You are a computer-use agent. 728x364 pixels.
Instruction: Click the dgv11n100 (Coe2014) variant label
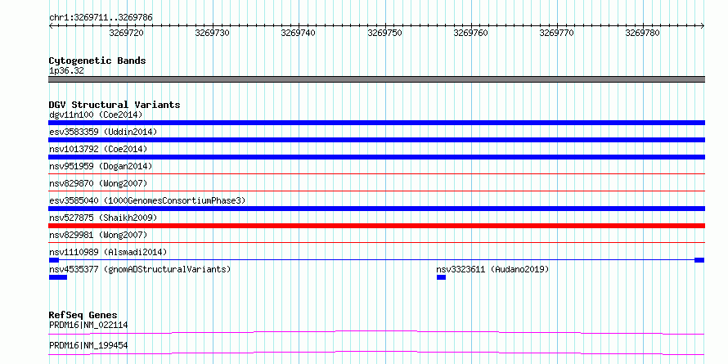[96, 115]
